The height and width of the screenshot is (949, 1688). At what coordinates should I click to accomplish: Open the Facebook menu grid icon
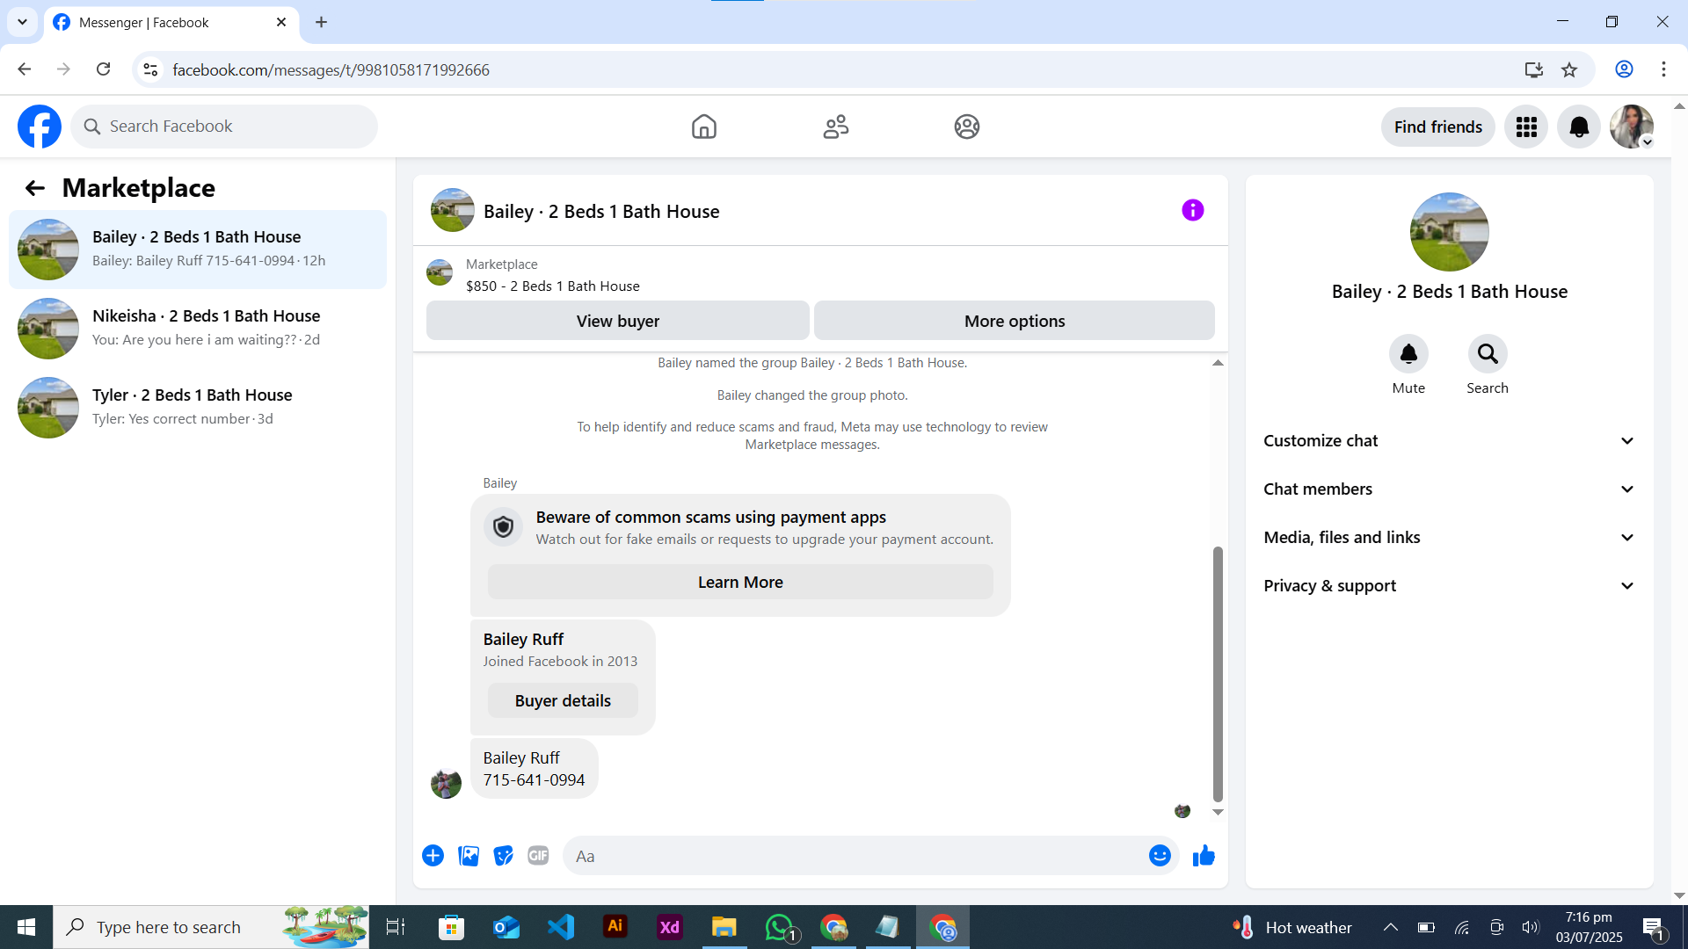click(1526, 127)
